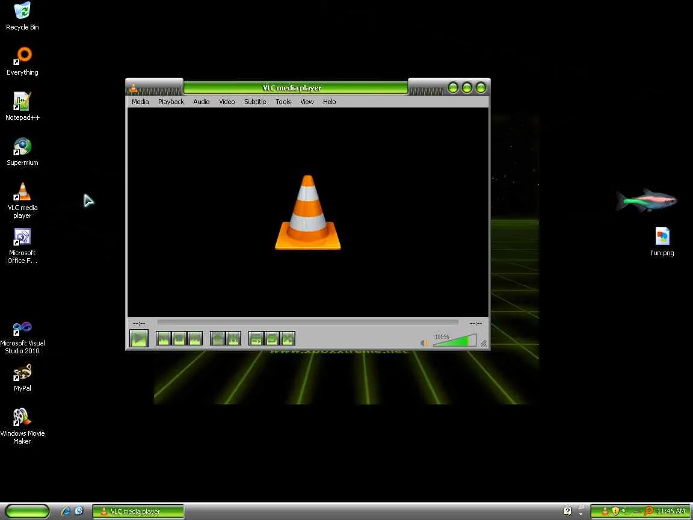Select the Notepad++ desktop shortcut

[22, 107]
